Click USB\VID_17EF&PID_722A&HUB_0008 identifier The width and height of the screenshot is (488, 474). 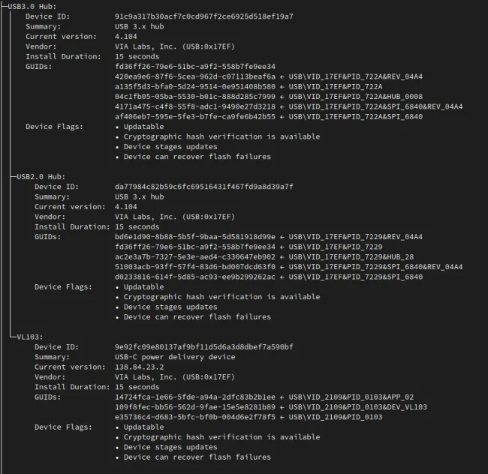pyautogui.click(x=355, y=97)
